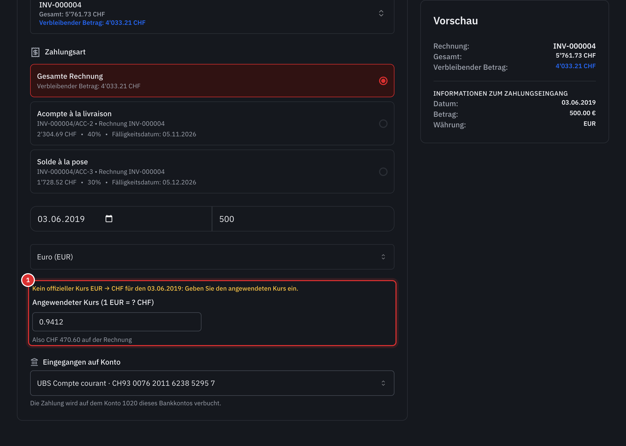Click the 03.06.2019 Datum value in Vorschau
626x446 pixels.
pyautogui.click(x=579, y=103)
